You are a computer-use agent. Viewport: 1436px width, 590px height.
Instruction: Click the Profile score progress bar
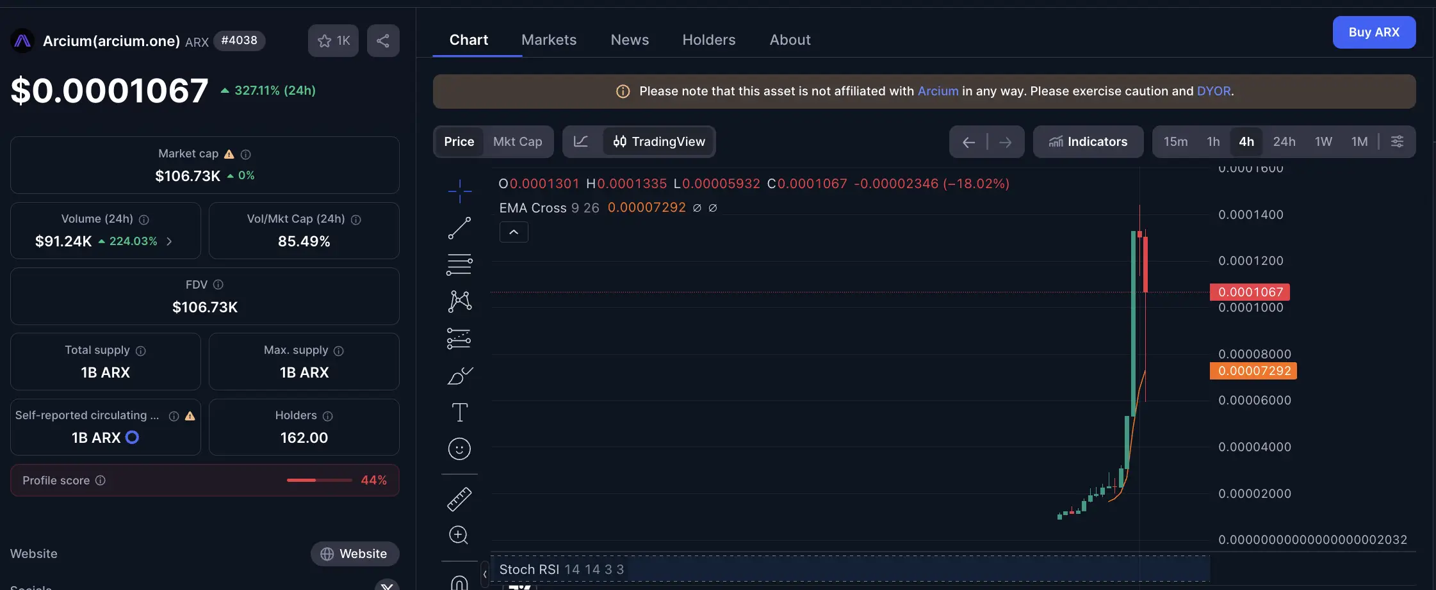tap(319, 480)
